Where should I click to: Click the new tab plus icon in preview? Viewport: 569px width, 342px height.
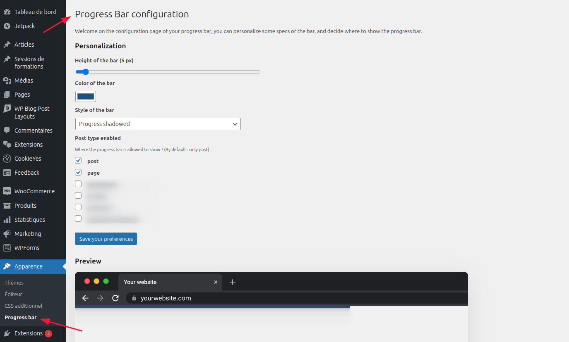[233, 282]
